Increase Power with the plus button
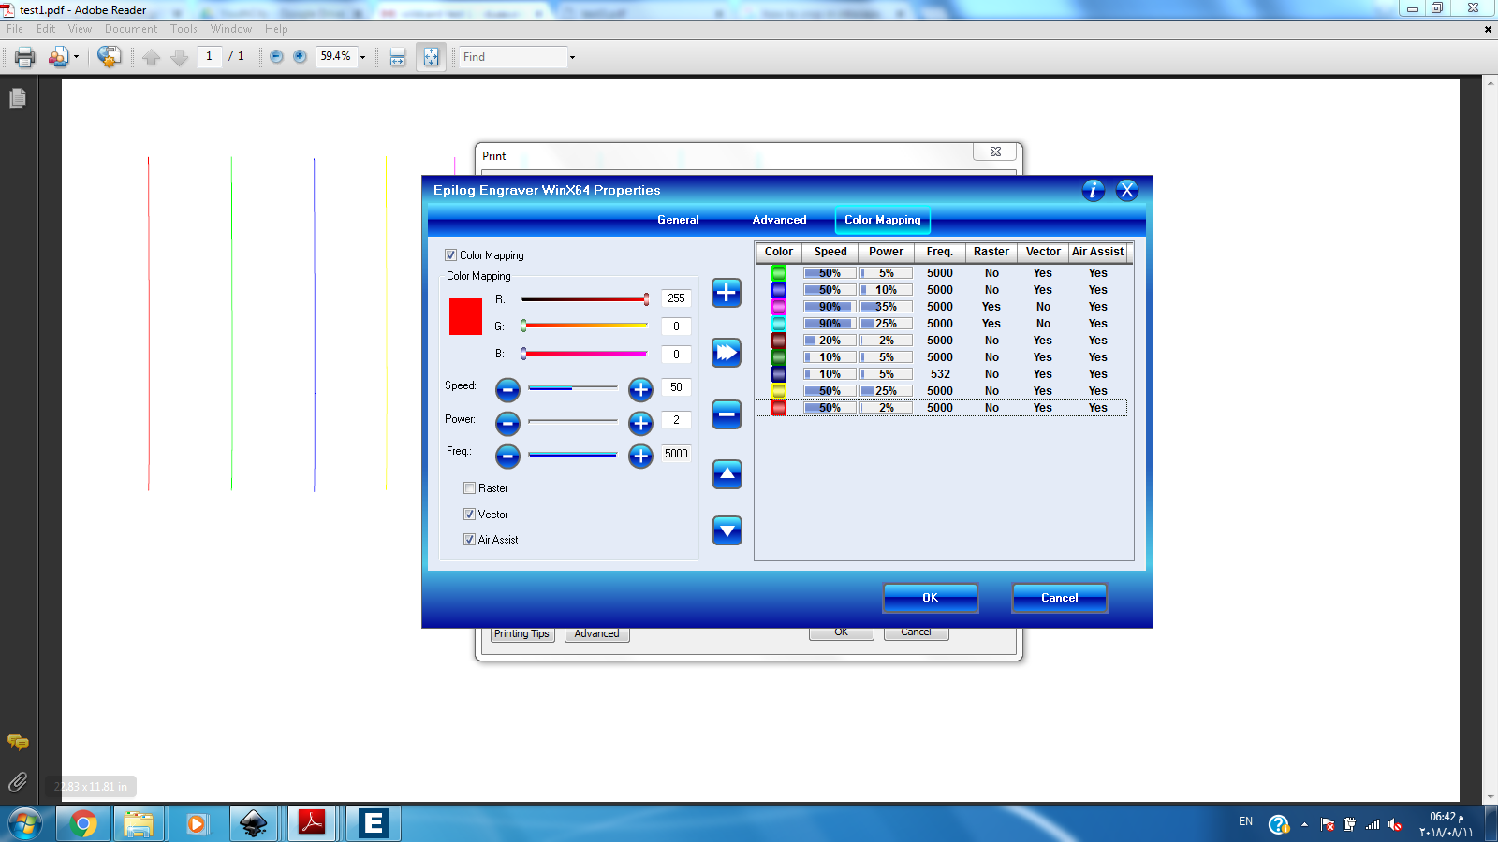Viewport: 1498px width, 842px height. (640, 423)
